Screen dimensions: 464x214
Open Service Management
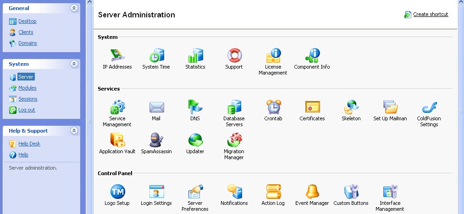pyautogui.click(x=117, y=107)
